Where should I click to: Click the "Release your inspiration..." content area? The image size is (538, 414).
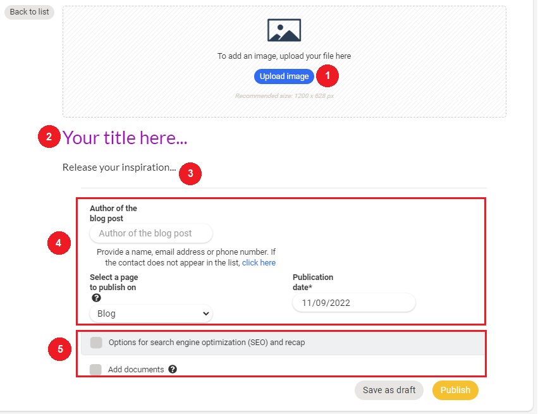[119, 167]
